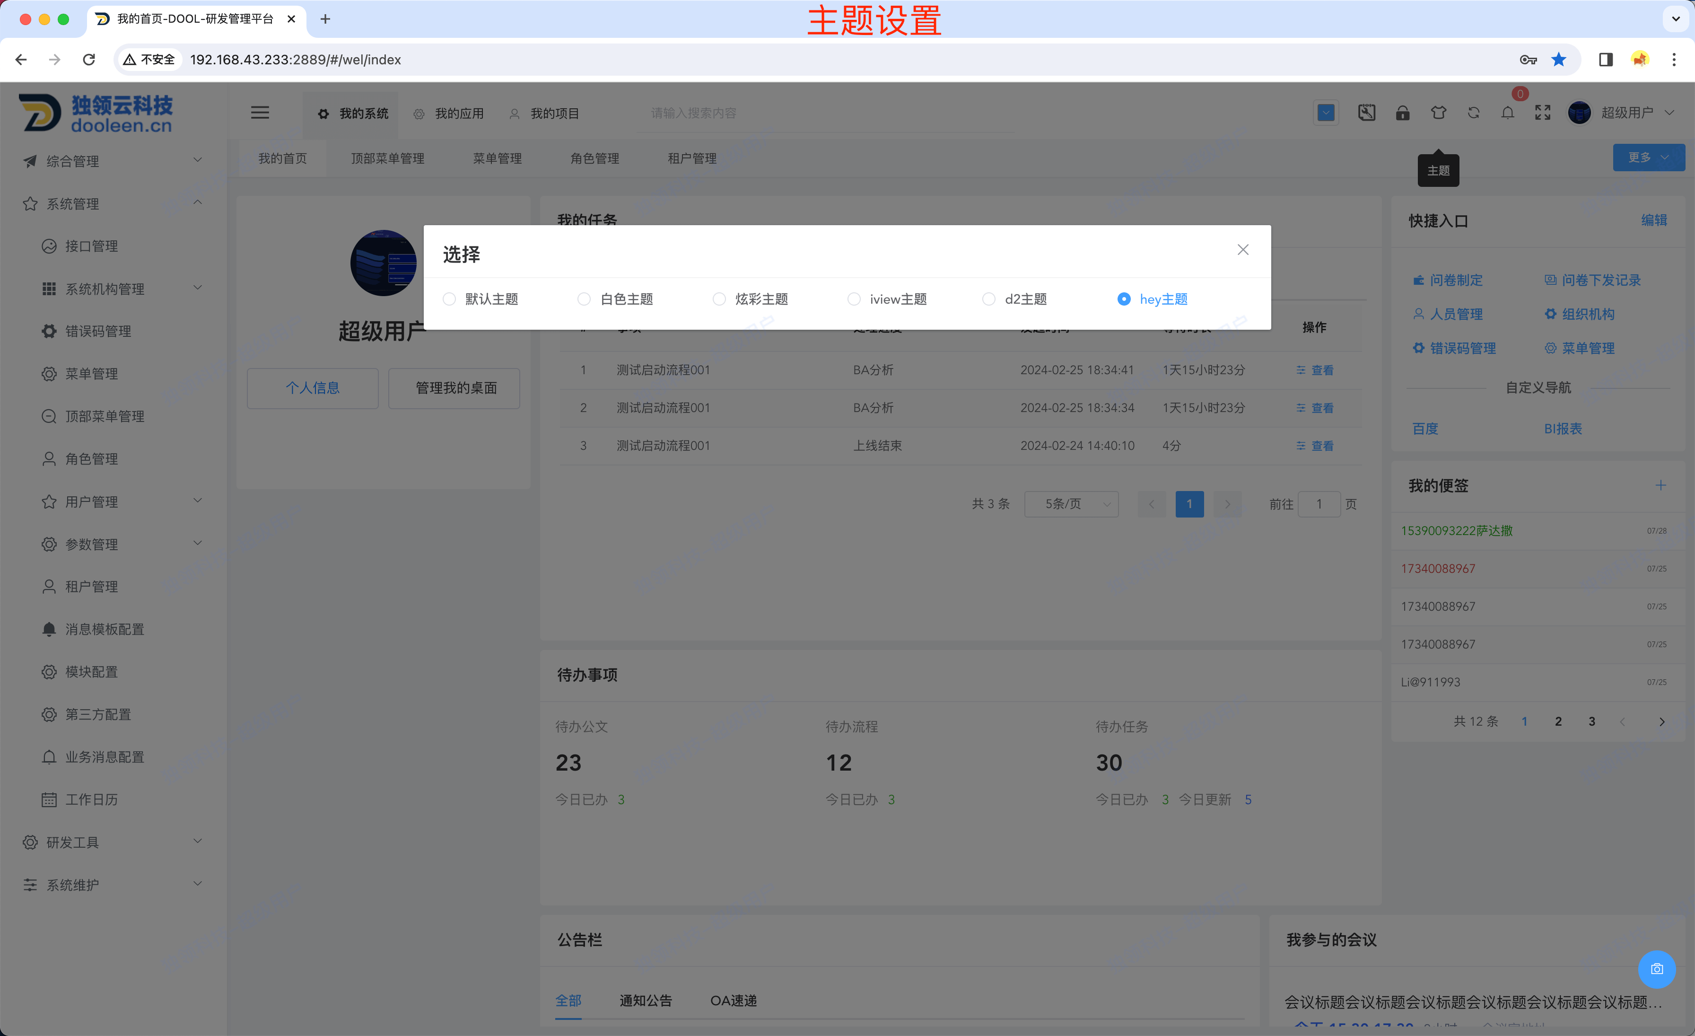Expand 综合管理 in sidebar
This screenshot has height=1036, width=1695.
114,161
